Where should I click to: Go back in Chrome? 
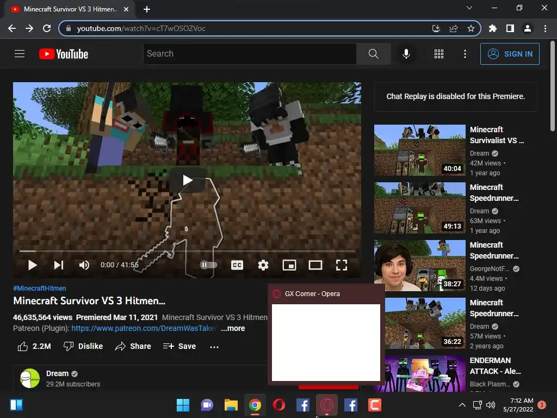click(x=12, y=28)
